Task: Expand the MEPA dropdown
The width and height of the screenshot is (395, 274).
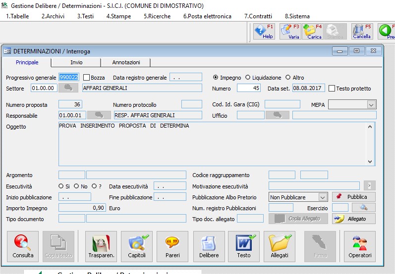Action: point(371,104)
